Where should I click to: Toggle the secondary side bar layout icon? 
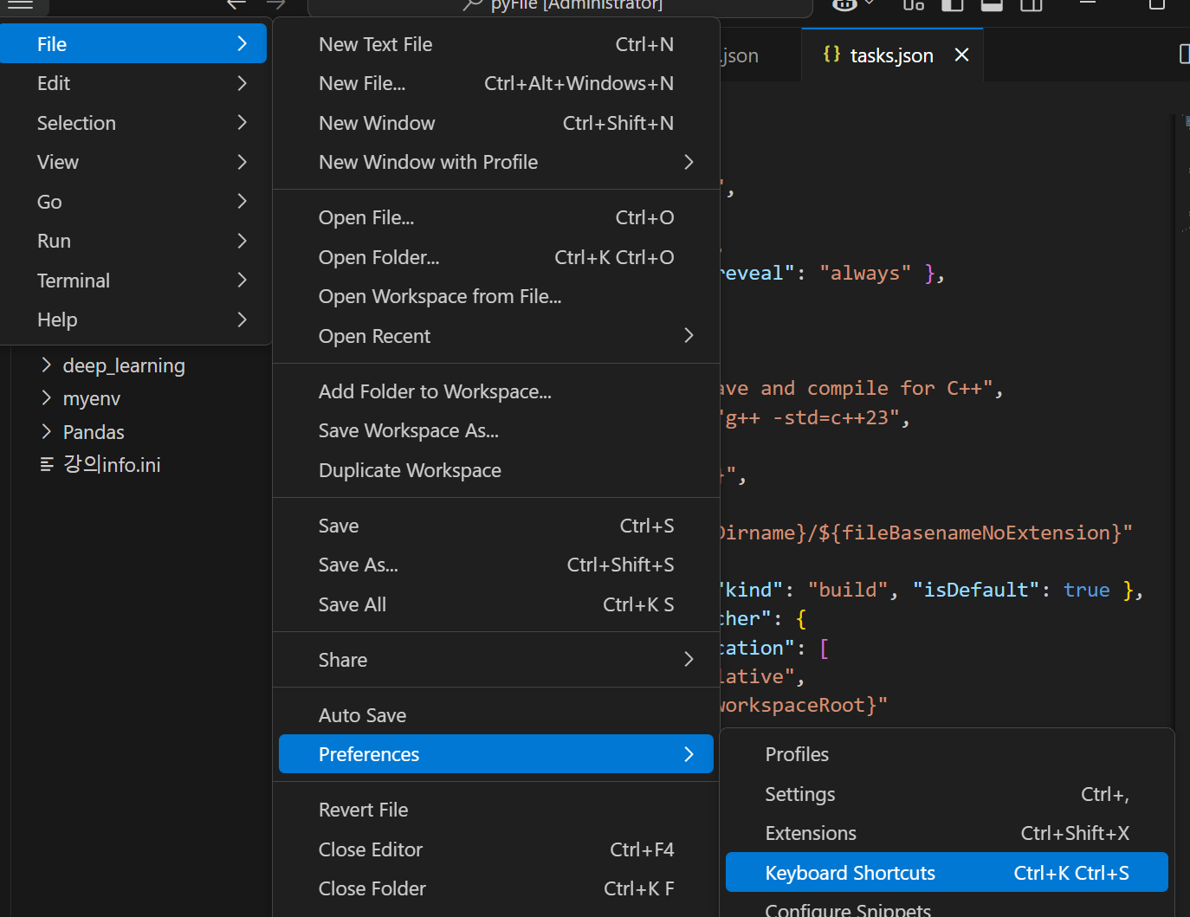click(x=1031, y=4)
